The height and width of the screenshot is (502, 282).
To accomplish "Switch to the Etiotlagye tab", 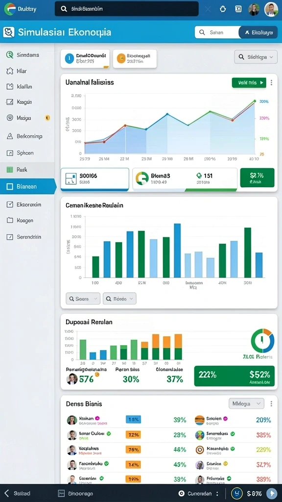I will pos(258,32).
